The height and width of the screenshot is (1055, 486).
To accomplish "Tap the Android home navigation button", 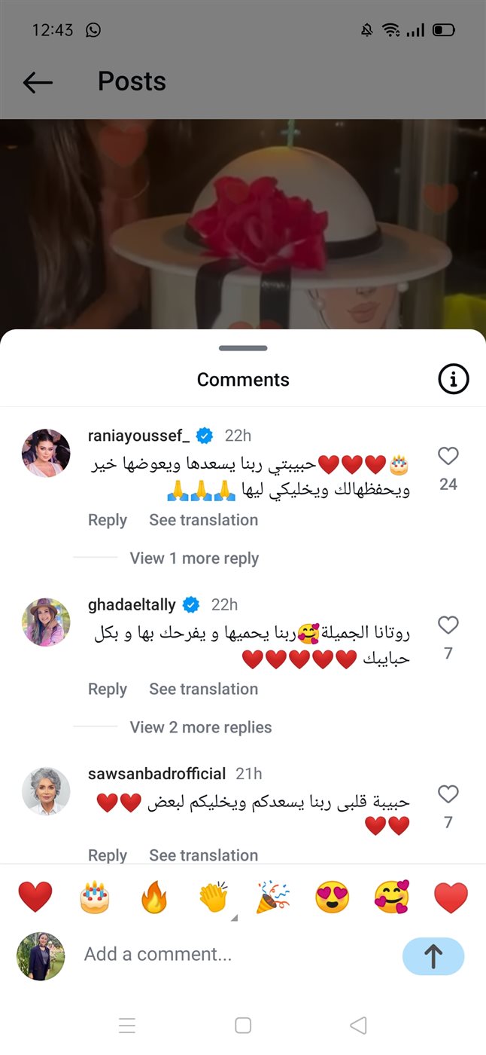I will pyautogui.click(x=243, y=1025).
